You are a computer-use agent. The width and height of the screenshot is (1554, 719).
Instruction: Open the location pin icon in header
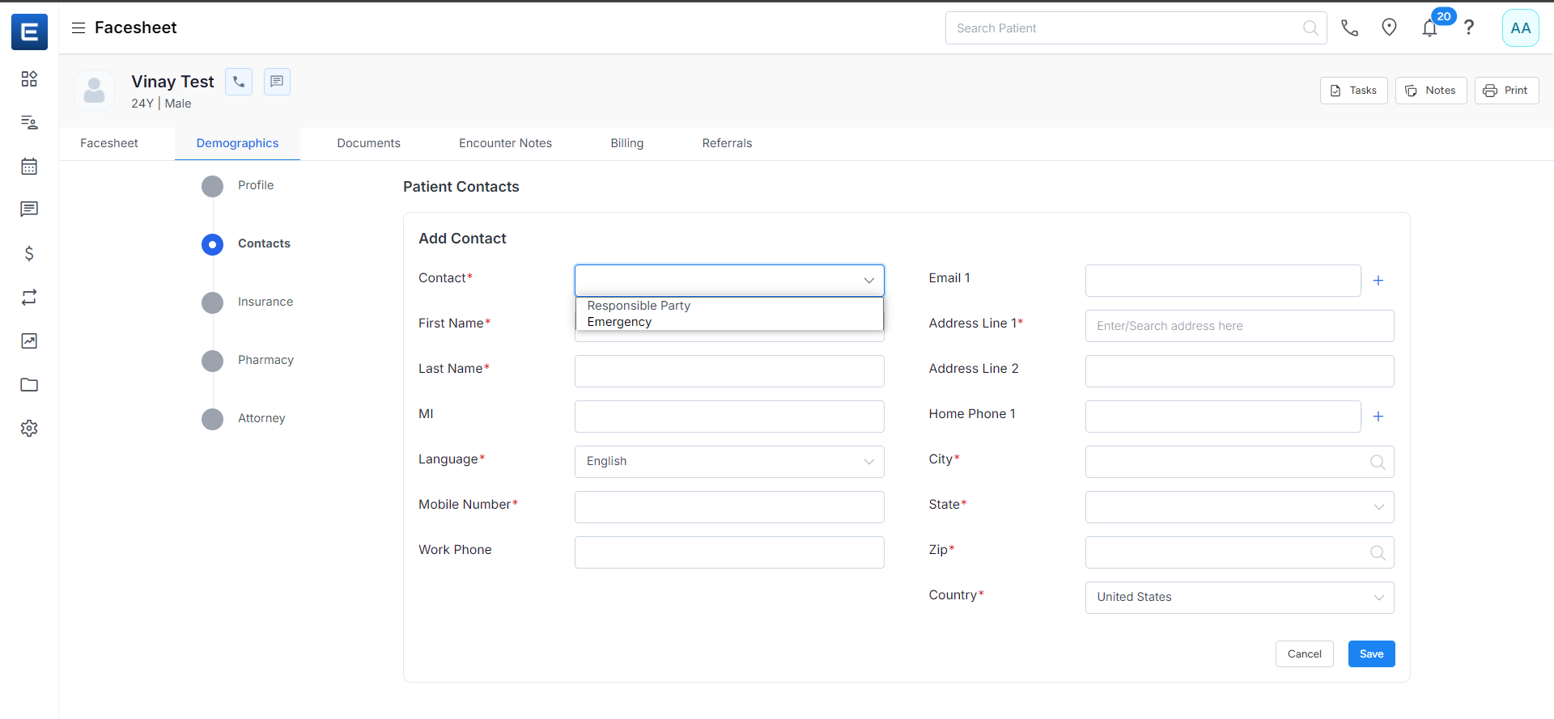click(1389, 27)
